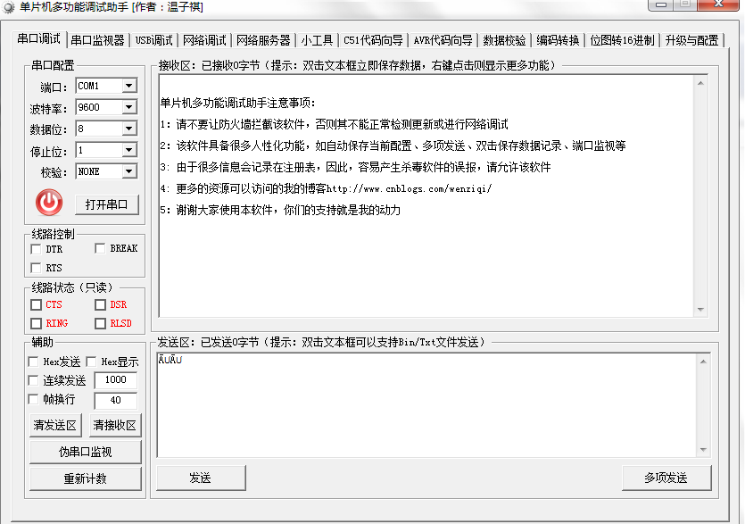Click the RLSD status checkbox

point(100,323)
